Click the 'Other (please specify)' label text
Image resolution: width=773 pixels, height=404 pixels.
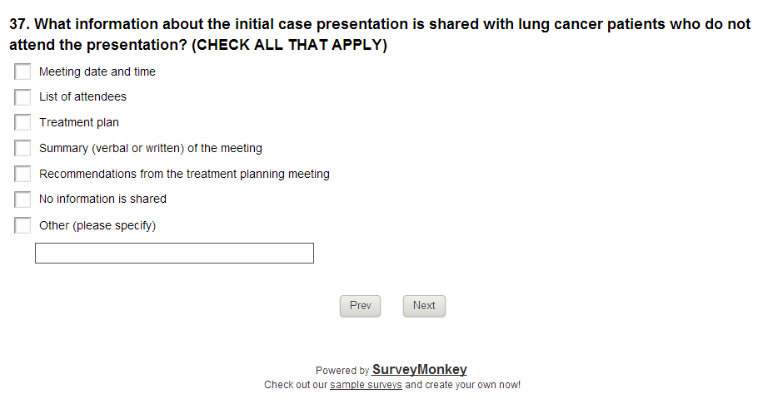pos(97,225)
